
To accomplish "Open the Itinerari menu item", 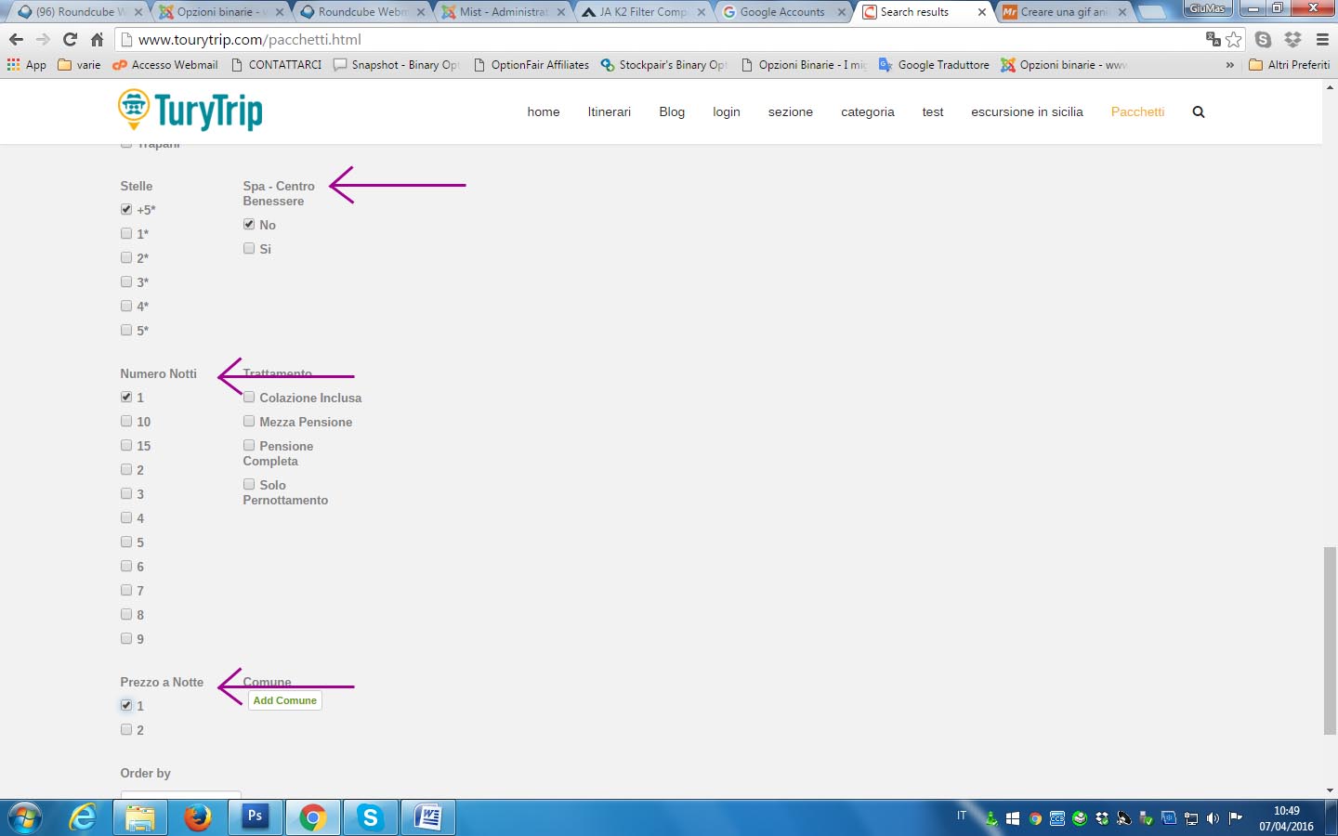I will [x=610, y=111].
